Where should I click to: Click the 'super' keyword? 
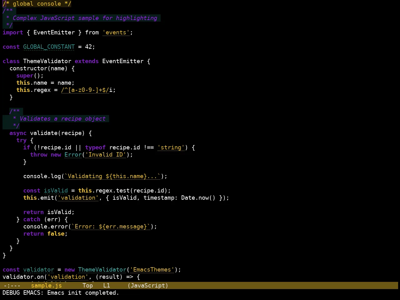pyautogui.click(x=25, y=76)
